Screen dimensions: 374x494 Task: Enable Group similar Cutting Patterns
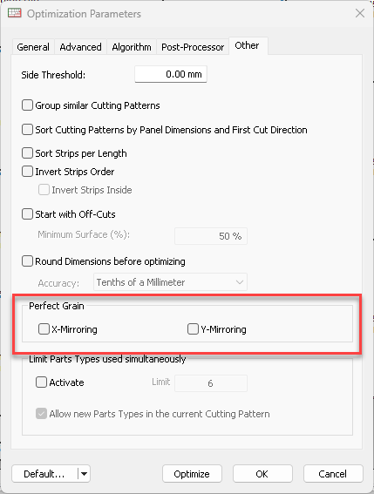tap(27, 105)
